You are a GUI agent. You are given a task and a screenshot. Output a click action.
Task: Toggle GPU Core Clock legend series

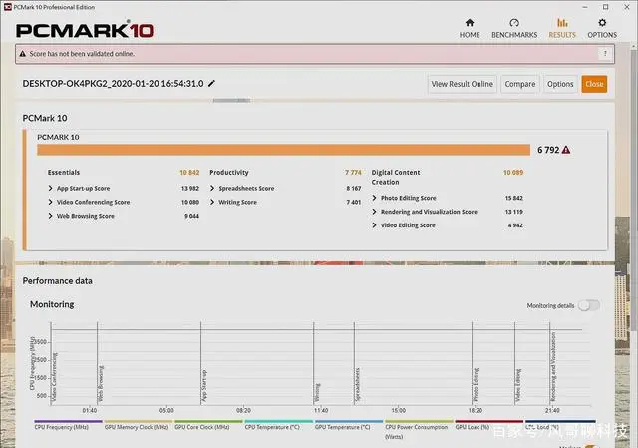pos(208,425)
